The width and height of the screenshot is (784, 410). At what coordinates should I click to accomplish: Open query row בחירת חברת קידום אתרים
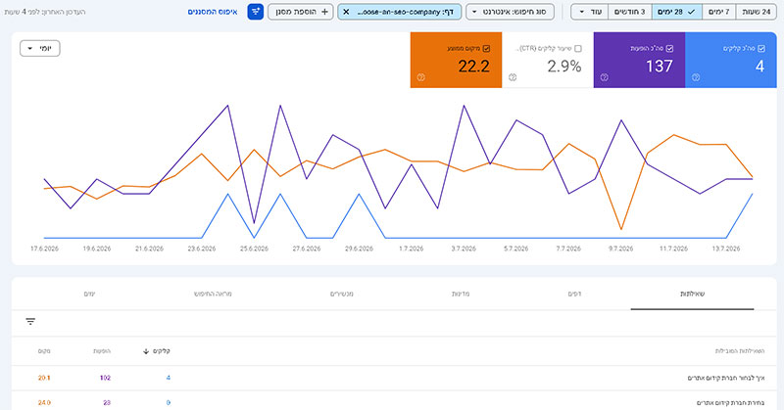click(394, 401)
